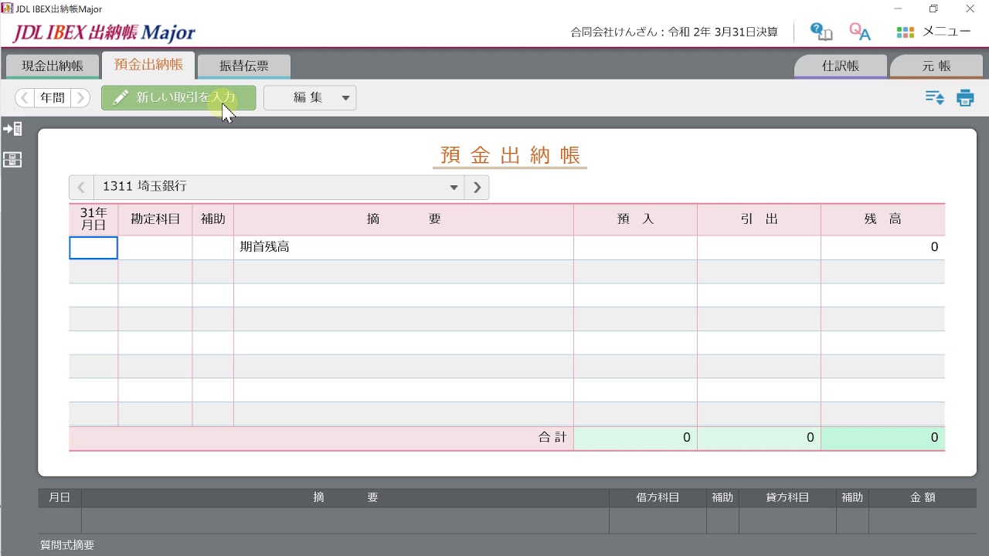
Task: Open the help manual book icon
Action: 821,32
